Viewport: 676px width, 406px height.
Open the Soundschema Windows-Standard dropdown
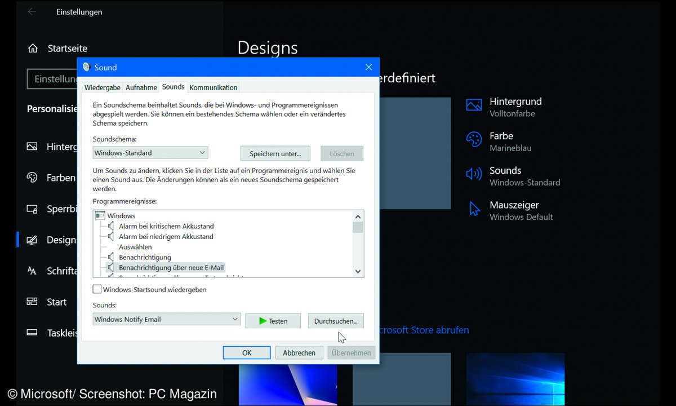click(150, 152)
